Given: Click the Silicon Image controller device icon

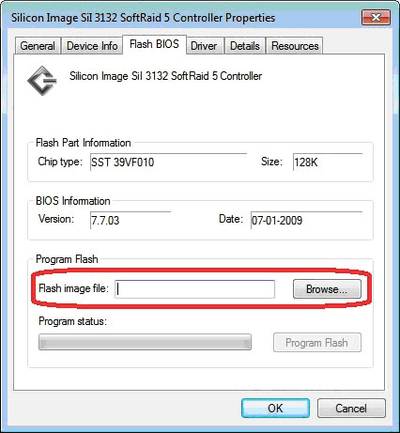Looking at the screenshot, I should click(x=42, y=81).
